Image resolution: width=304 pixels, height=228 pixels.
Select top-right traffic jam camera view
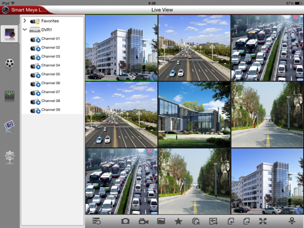click(x=267, y=48)
